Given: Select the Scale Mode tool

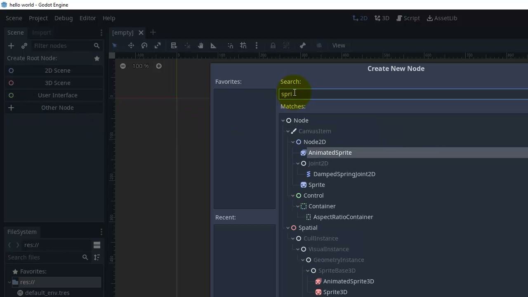Looking at the screenshot, I should pyautogui.click(x=158, y=45).
